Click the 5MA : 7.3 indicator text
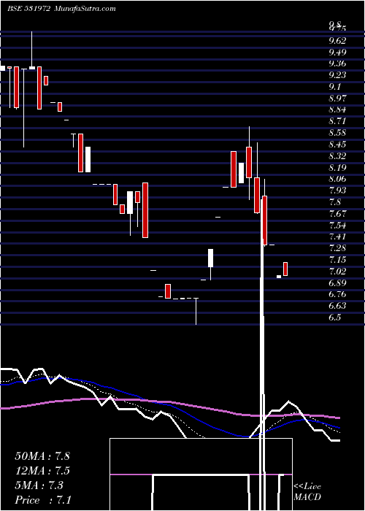This screenshot has height=511, width=365. tap(39, 485)
